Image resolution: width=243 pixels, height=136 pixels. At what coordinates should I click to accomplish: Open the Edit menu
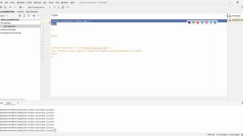pos(7,3)
